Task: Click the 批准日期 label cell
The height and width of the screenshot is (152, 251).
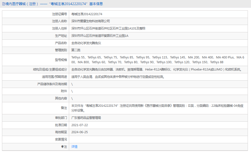Action: [35, 125]
